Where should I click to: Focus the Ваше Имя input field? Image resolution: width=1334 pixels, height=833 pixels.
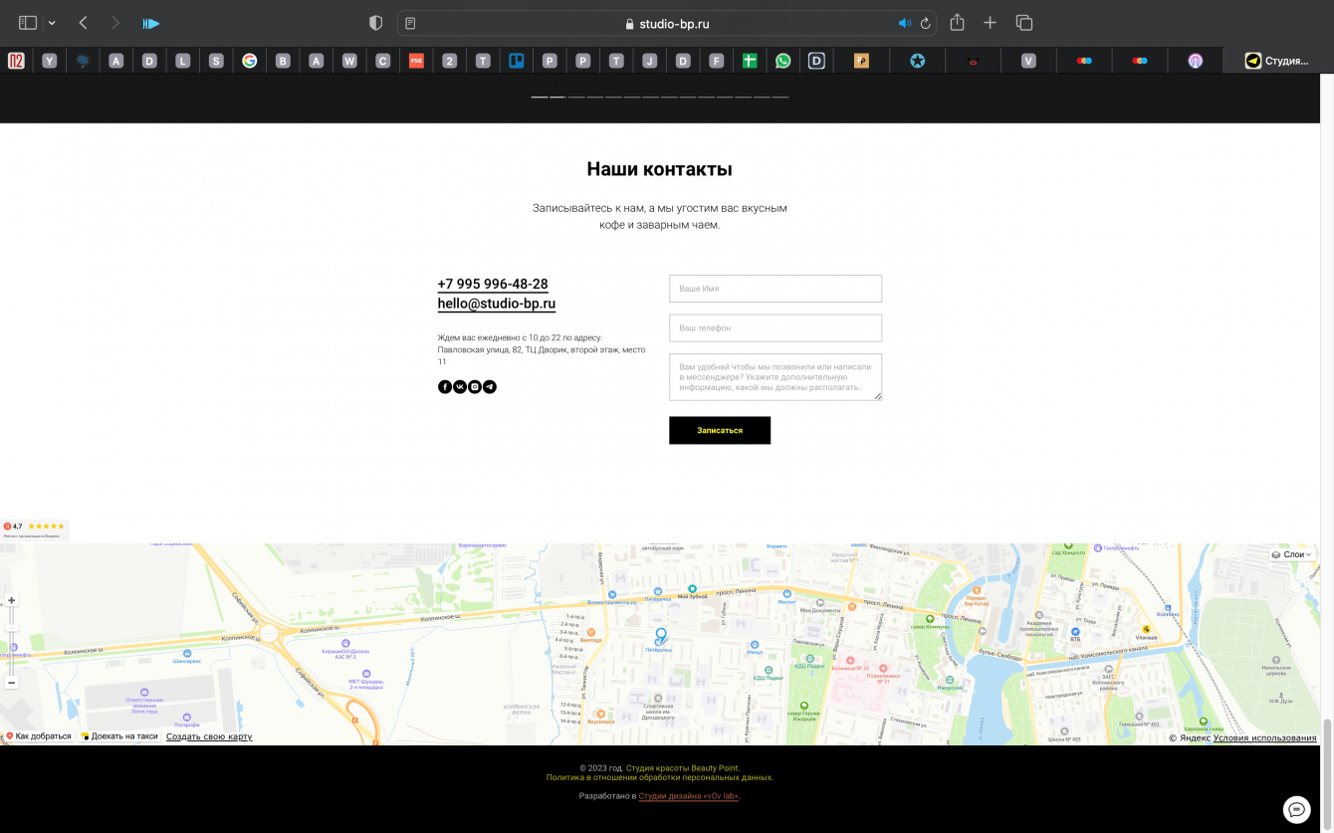pyautogui.click(x=776, y=289)
